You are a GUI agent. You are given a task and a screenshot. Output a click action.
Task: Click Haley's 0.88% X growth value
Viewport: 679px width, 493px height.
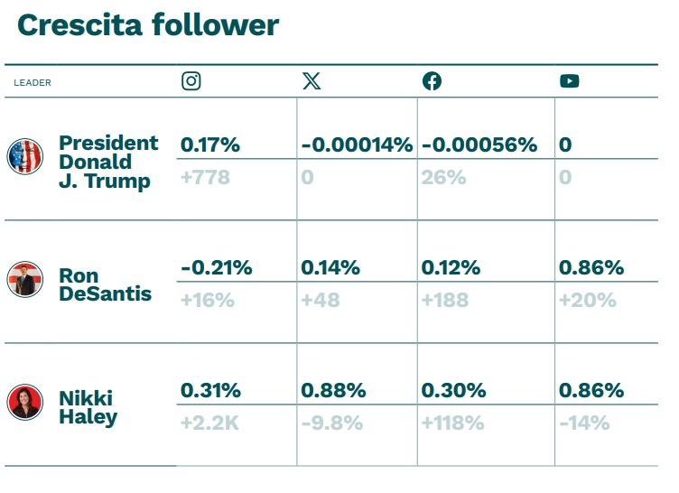pos(333,390)
